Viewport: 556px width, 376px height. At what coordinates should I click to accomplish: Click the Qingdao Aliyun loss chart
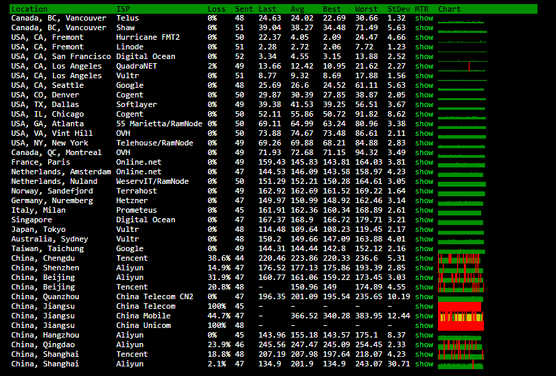(x=460, y=345)
